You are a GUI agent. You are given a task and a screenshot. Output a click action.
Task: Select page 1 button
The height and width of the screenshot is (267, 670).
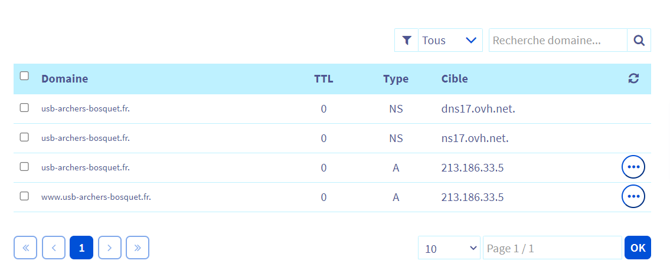(81, 248)
